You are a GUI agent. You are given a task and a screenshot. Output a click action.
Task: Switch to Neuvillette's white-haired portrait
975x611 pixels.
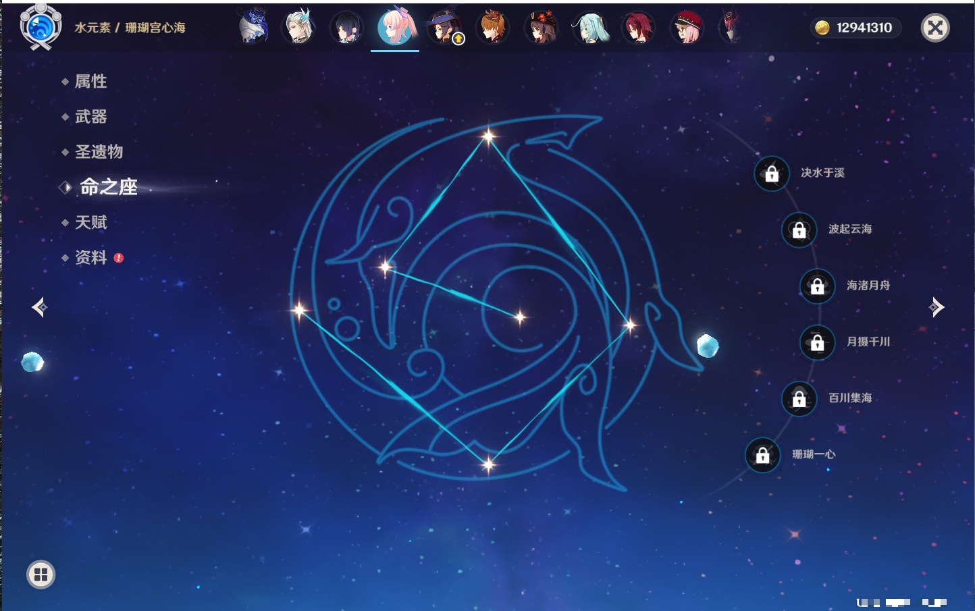[298, 27]
